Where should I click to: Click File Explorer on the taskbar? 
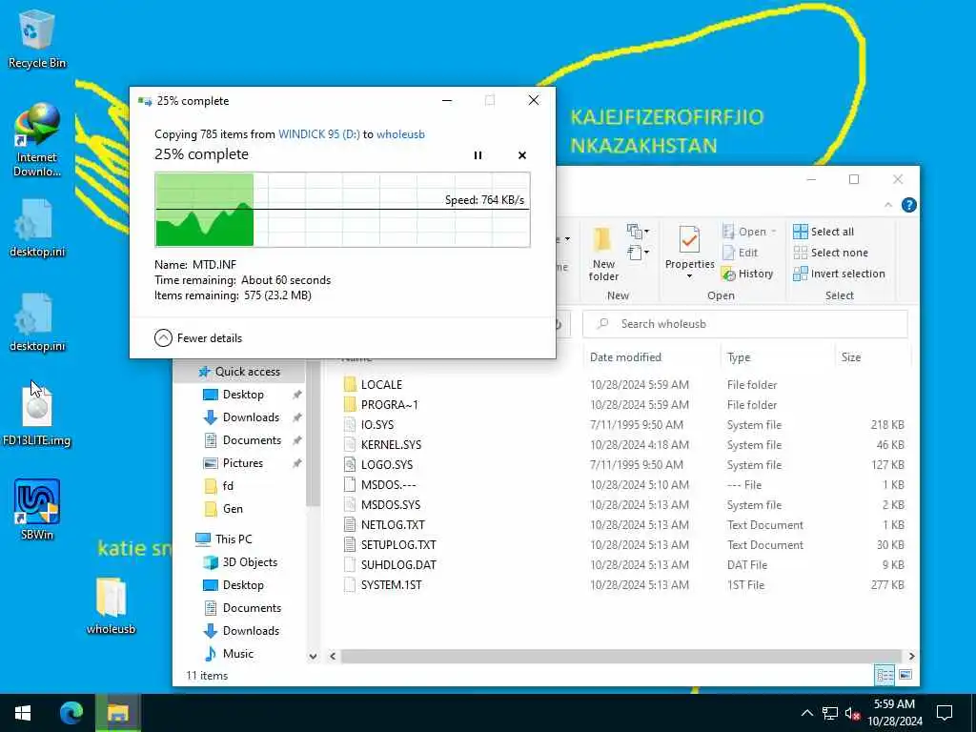[x=117, y=713]
